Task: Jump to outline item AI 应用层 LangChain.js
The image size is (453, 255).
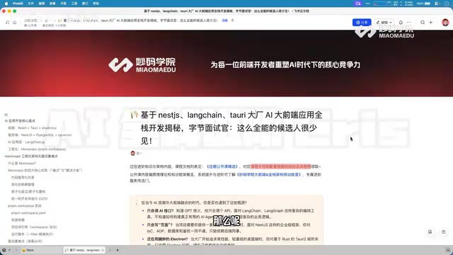Action: point(26,142)
